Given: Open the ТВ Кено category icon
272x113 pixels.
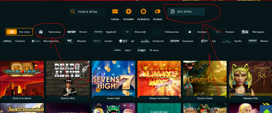Looking at the screenshot, I should pos(157,12).
